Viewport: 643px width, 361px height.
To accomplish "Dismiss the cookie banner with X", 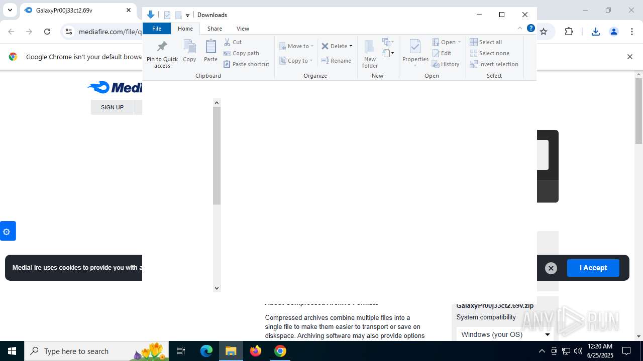I will click(551, 268).
